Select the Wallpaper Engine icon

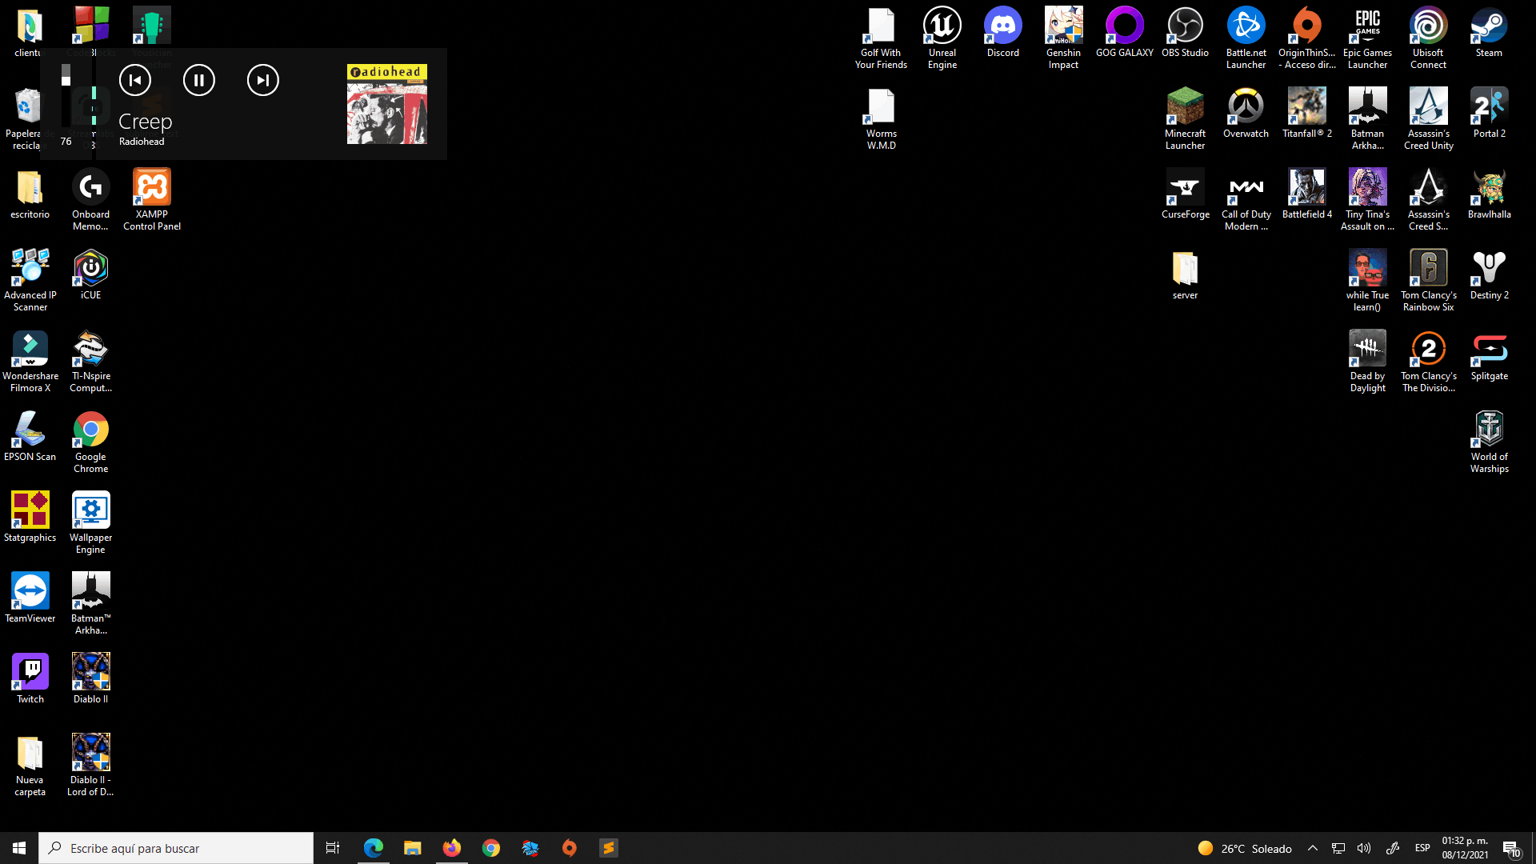91,522
